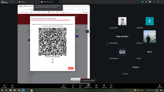This screenshot has width=164, height=92.
Task: Open shared screen view options circle icon
Action: [x=59, y=2]
